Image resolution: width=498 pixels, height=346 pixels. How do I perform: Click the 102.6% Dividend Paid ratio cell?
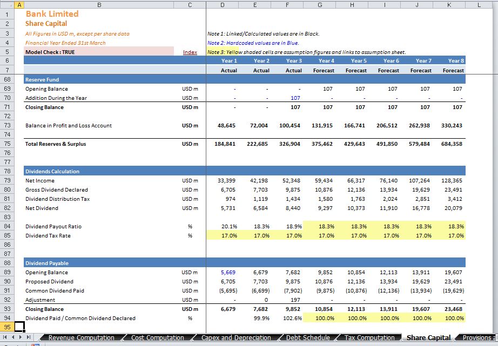[x=293, y=318]
